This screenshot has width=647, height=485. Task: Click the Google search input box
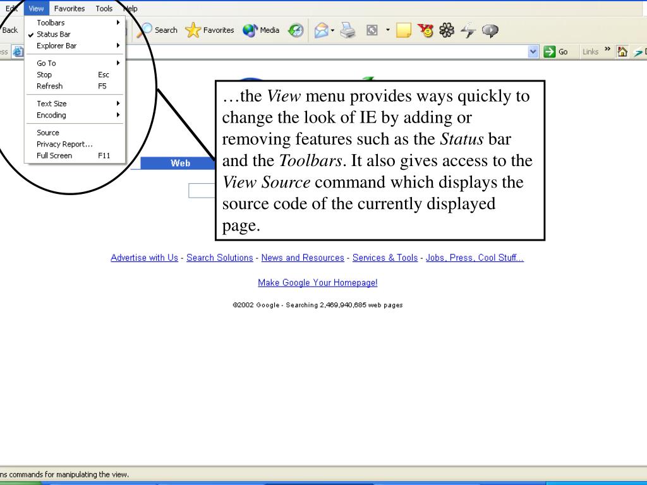[x=202, y=191]
